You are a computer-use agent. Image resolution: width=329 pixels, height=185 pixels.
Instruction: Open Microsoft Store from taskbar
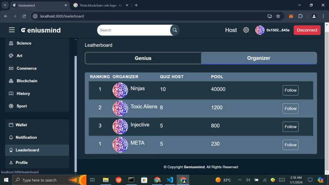point(144,180)
